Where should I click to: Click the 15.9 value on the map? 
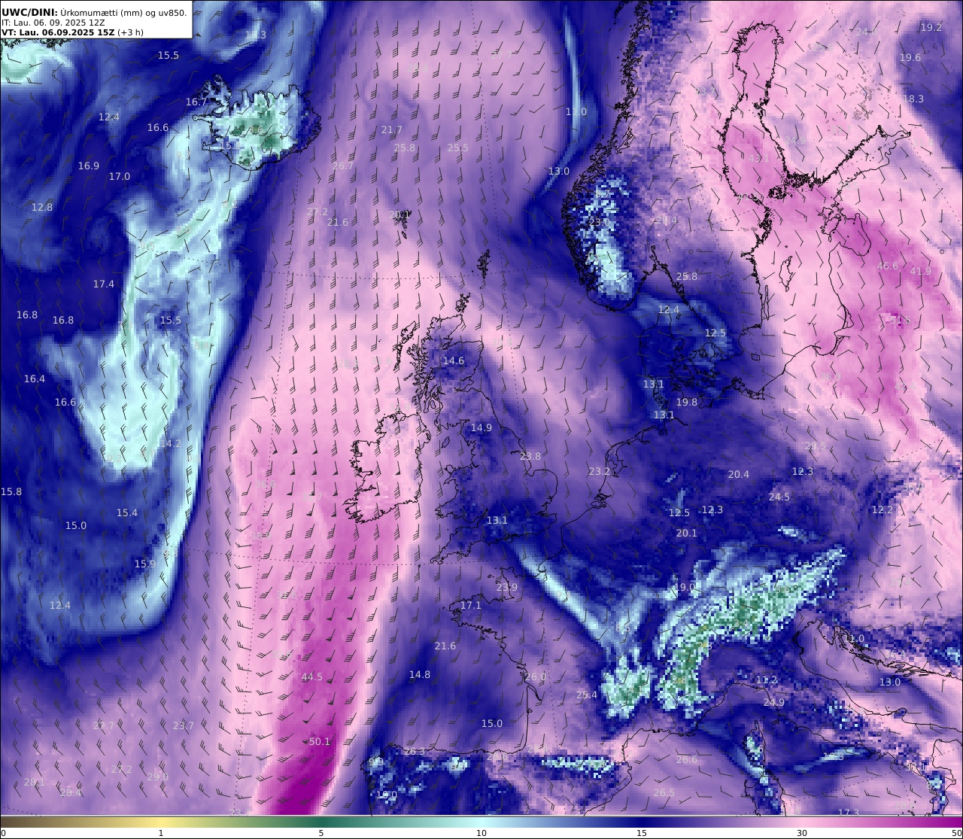point(145,564)
